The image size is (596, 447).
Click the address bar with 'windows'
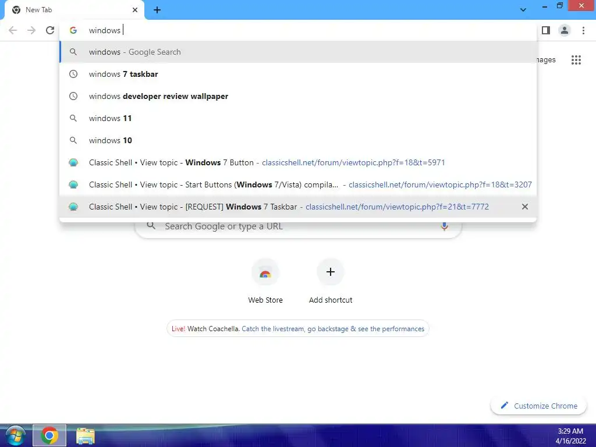(x=299, y=30)
